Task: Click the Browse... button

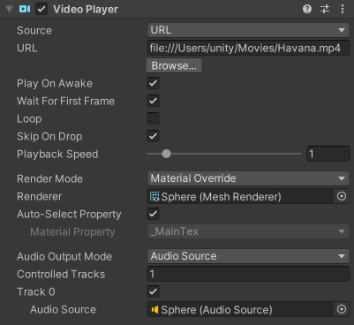Action: 174,65
